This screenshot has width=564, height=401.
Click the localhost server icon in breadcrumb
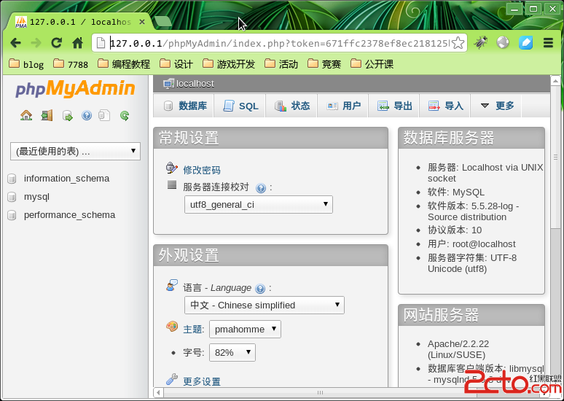point(168,84)
